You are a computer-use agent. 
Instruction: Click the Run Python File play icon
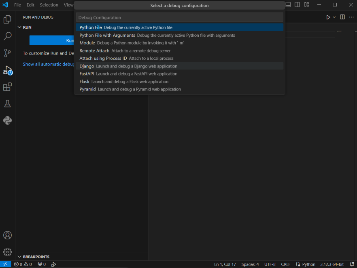328,17
